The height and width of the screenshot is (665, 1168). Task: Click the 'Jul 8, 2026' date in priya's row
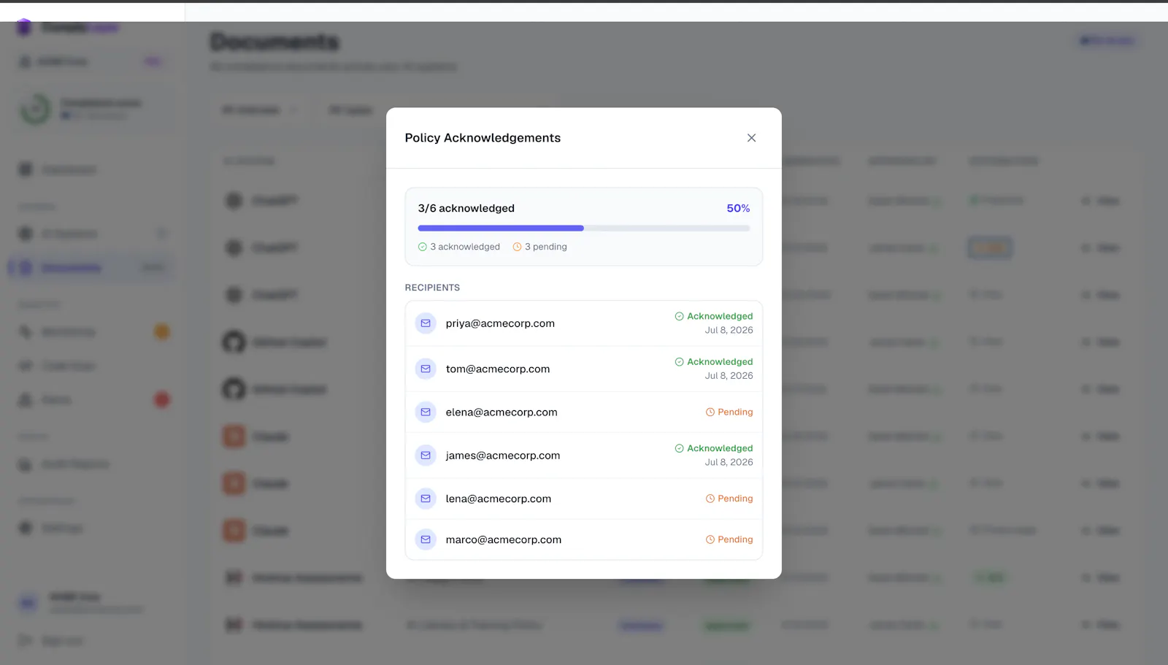click(729, 330)
